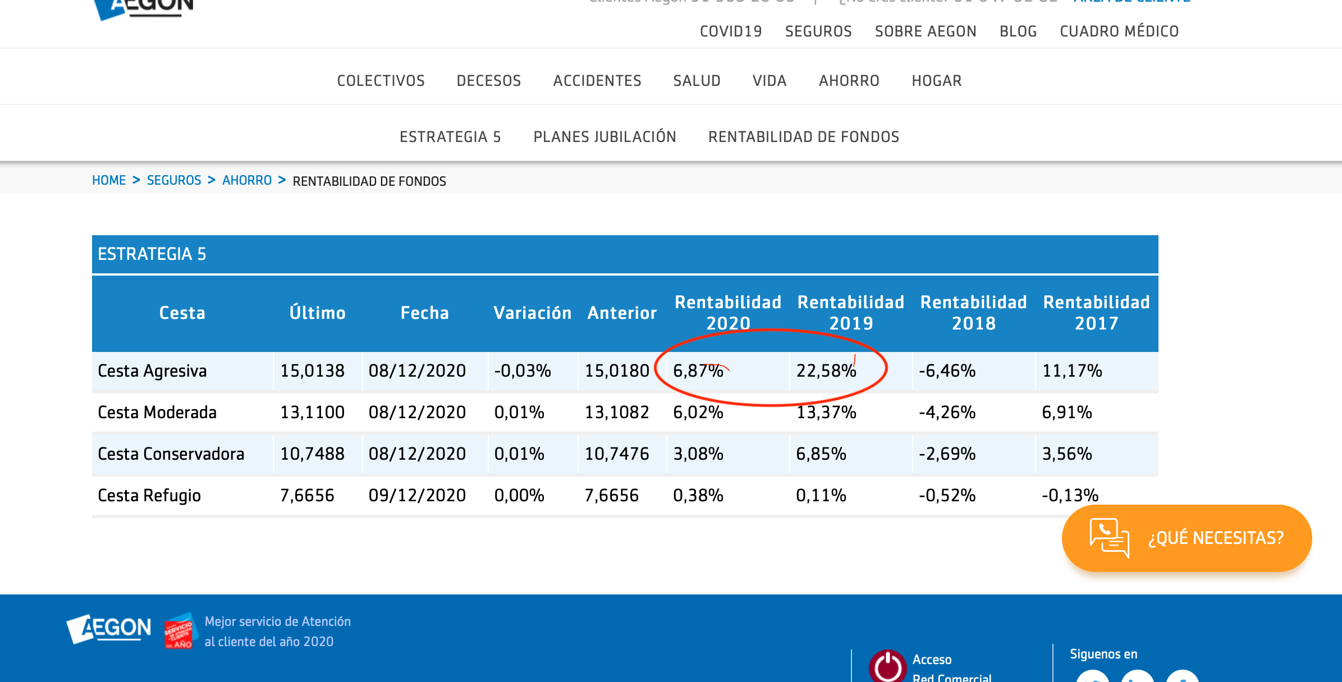
Task: Select the Cesta Agresiva row name
Action: coord(152,371)
